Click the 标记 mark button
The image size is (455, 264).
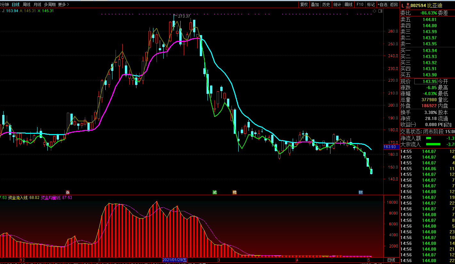[x=371, y=4]
